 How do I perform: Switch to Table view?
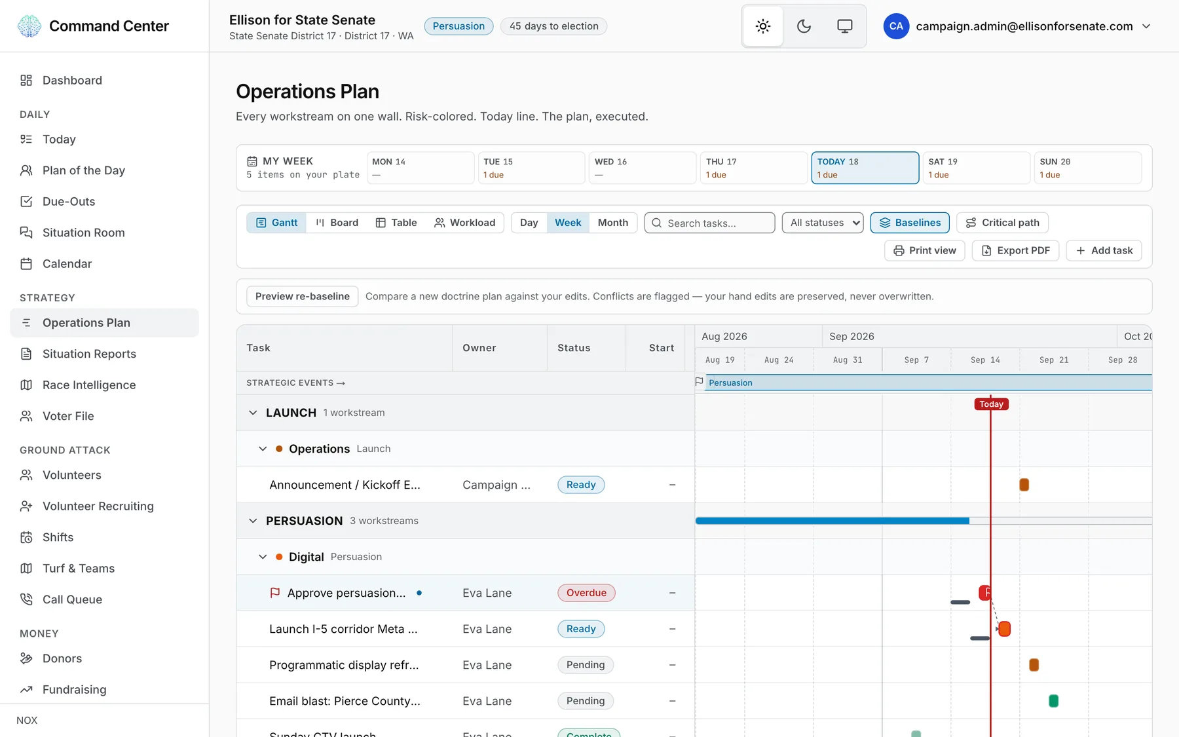click(x=396, y=223)
